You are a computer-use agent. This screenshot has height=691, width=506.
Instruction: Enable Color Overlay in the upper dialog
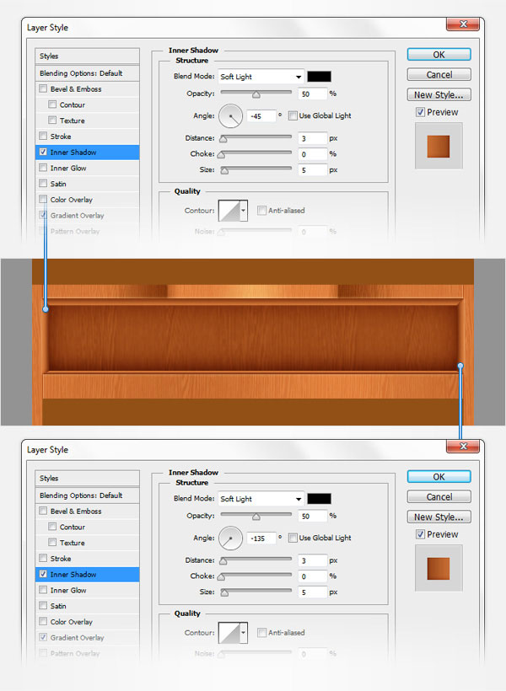pyautogui.click(x=43, y=199)
